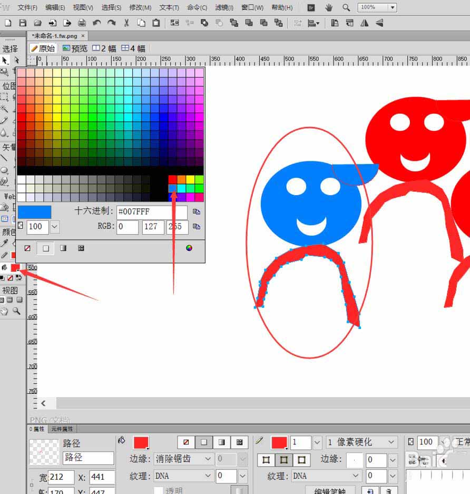Select the Hand tool in top bar
The width and height of the screenshot is (470, 494).
pos(329,7)
